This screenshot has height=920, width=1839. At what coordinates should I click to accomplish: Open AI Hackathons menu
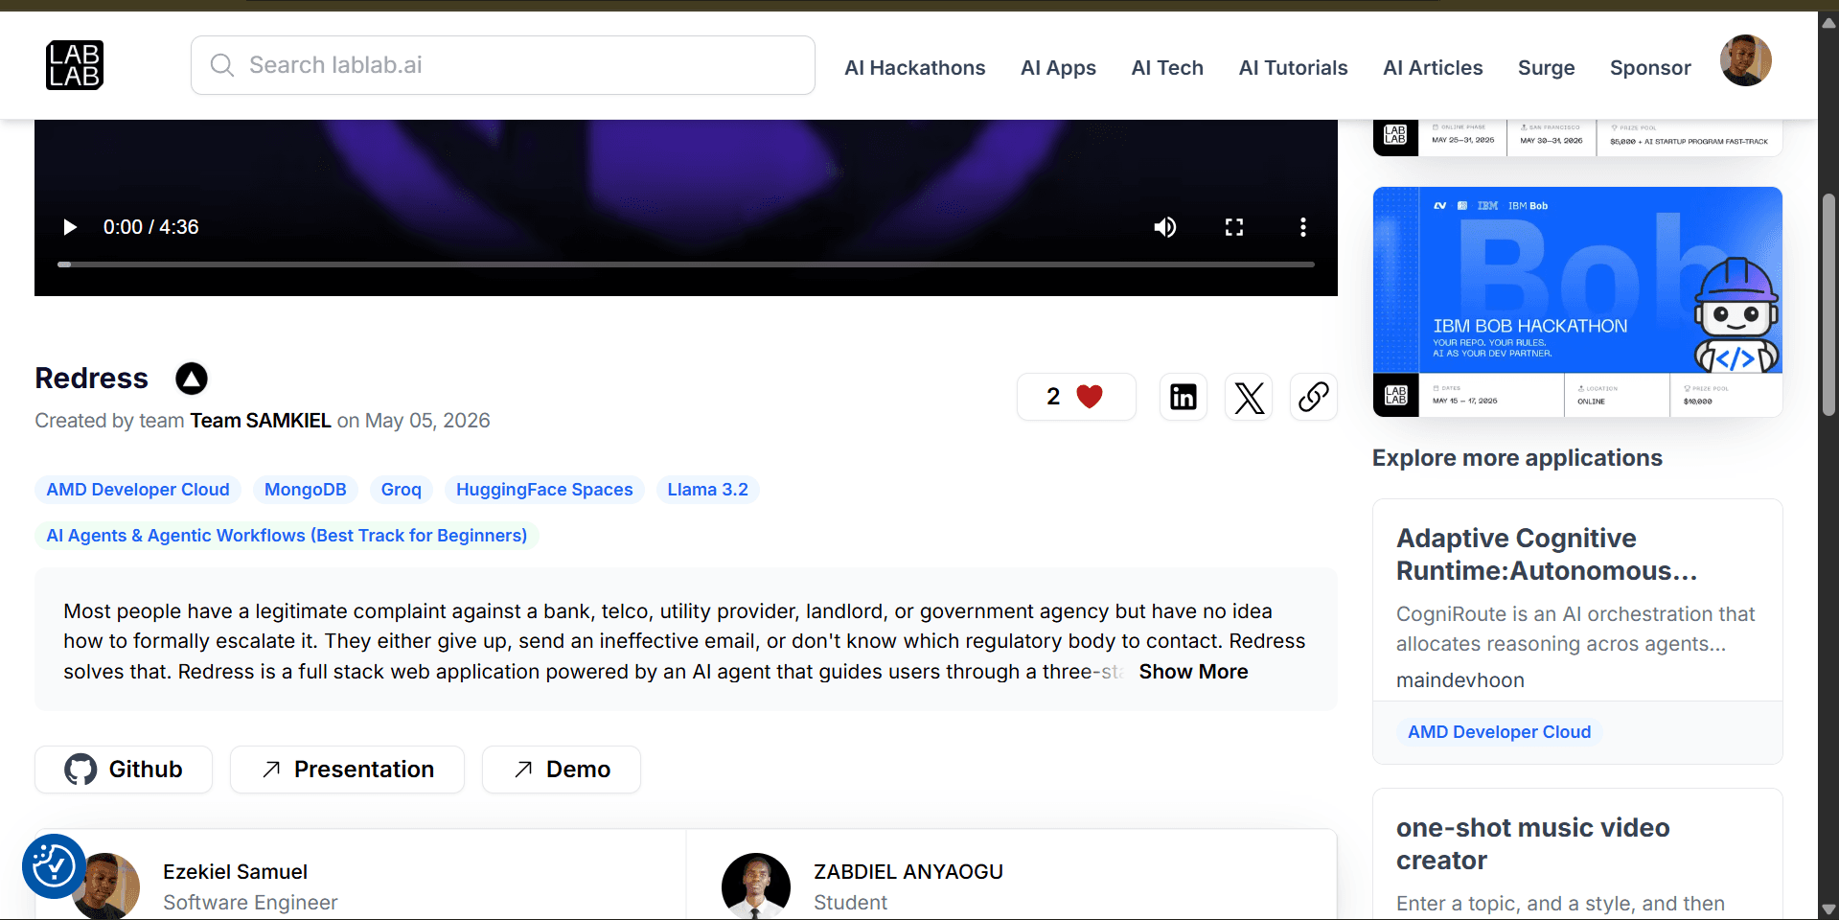pos(915,68)
